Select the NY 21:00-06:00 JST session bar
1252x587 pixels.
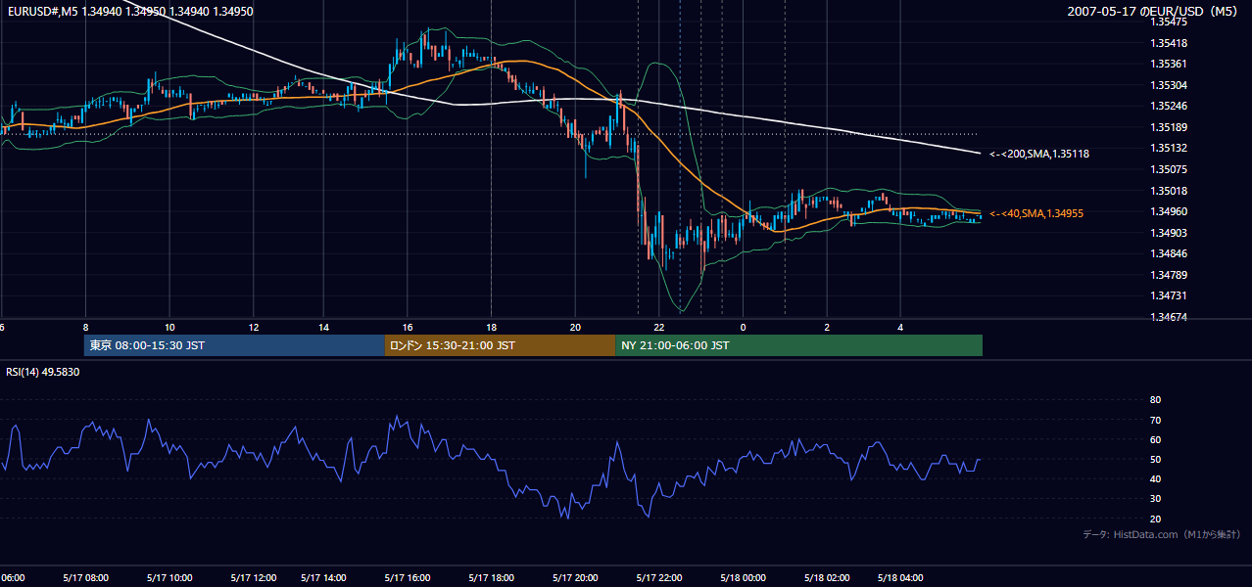pyautogui.click(x=798, y=345)
